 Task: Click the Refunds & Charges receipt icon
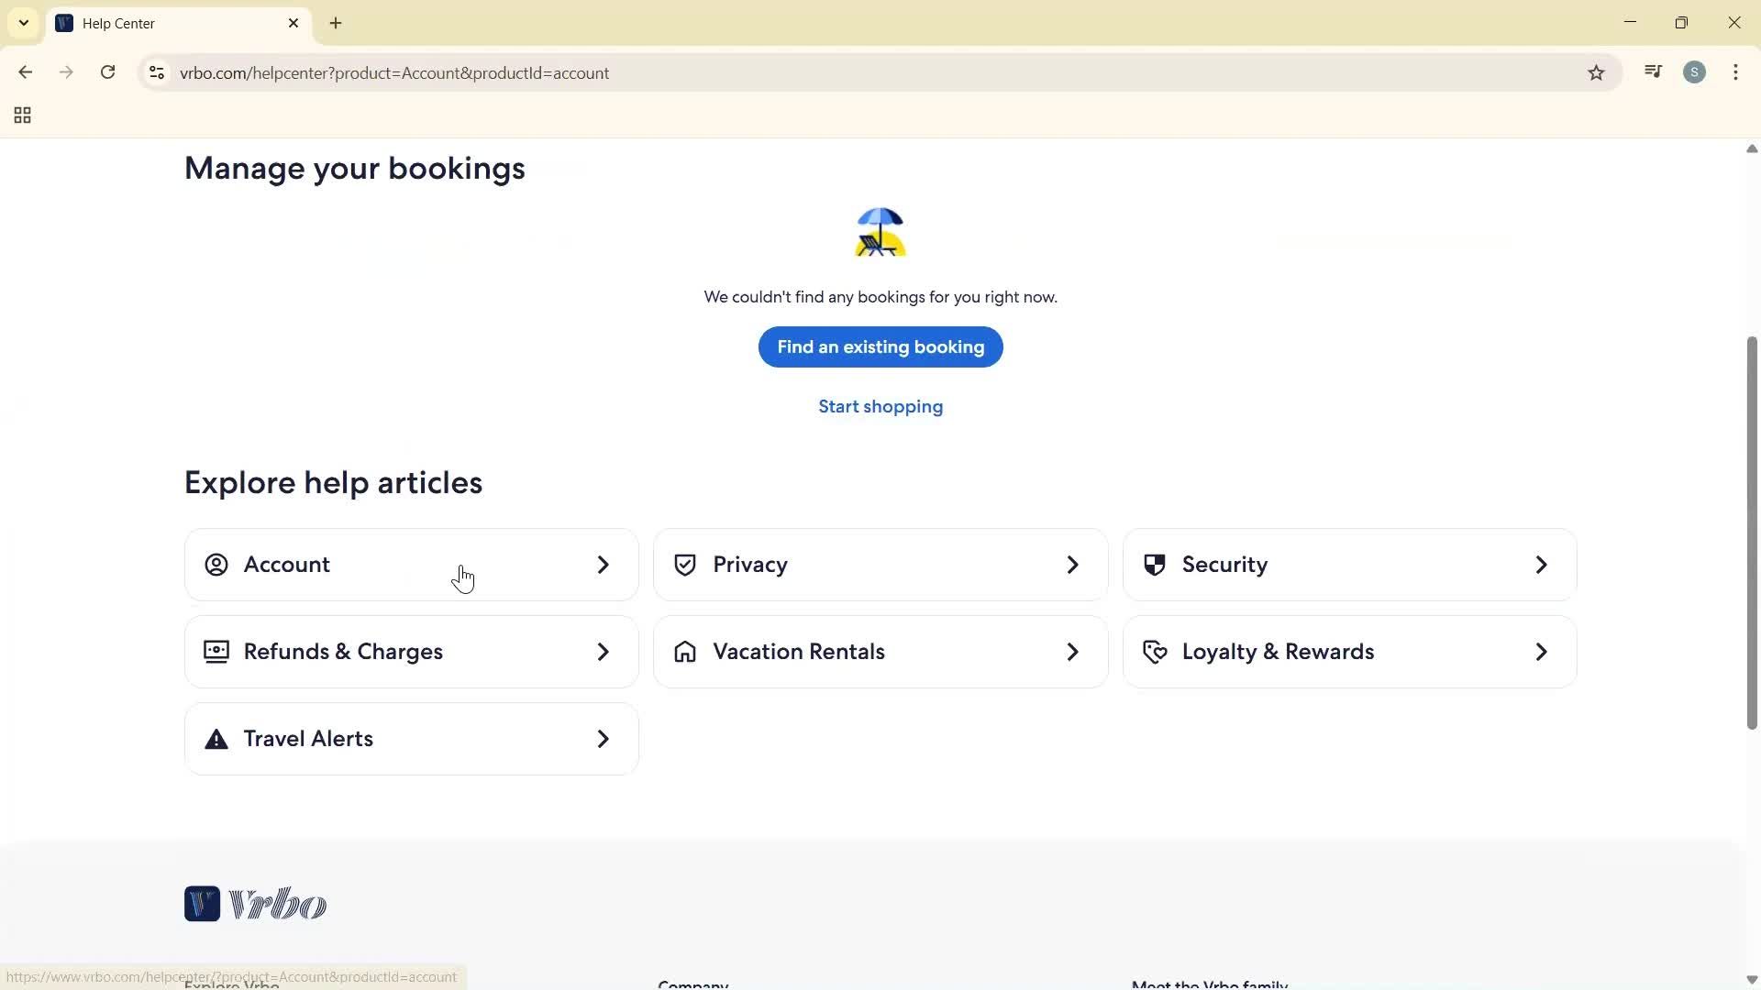click(215, 652)
